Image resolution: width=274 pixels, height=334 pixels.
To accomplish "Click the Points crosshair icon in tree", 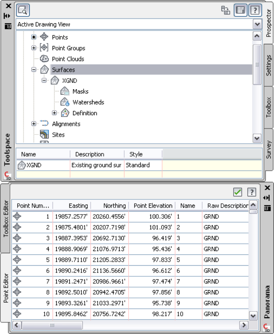I will (x=44, y=37).
